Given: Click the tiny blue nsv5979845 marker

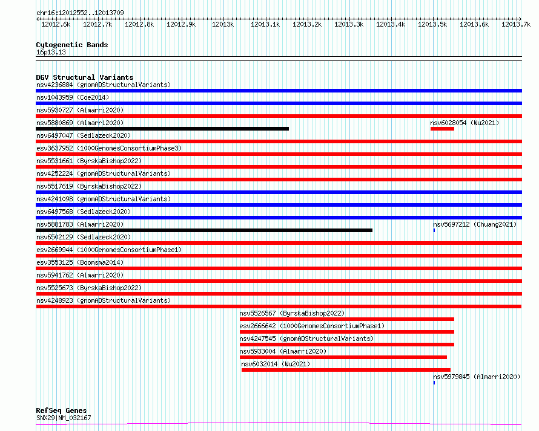Looking at the screenshot, I should point(434,383).
